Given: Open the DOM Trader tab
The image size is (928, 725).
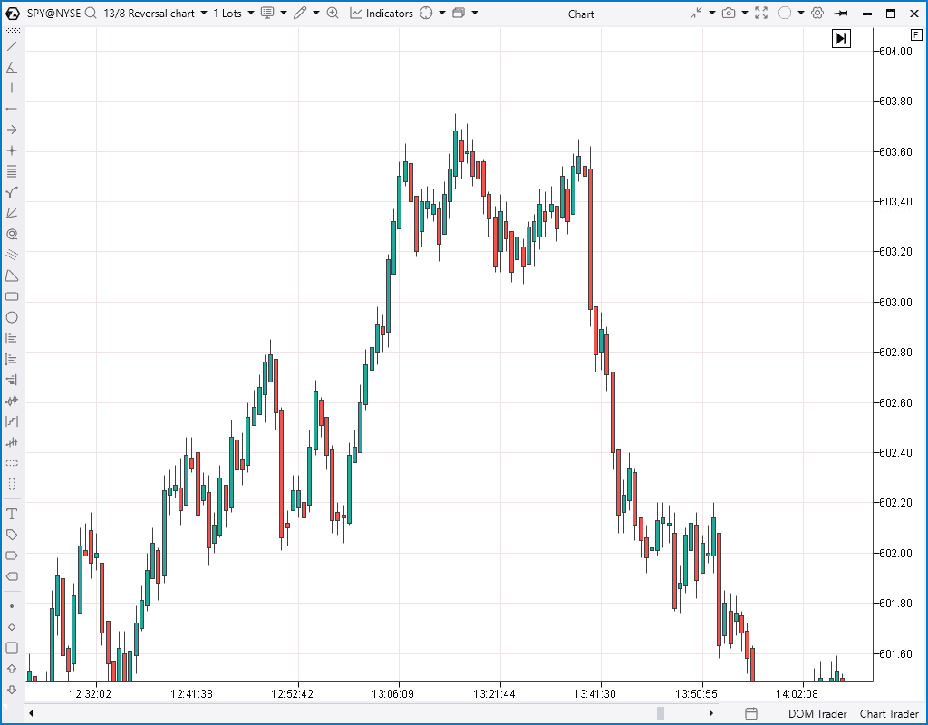Looking at the screenshot, I should (x=817, y=714).
